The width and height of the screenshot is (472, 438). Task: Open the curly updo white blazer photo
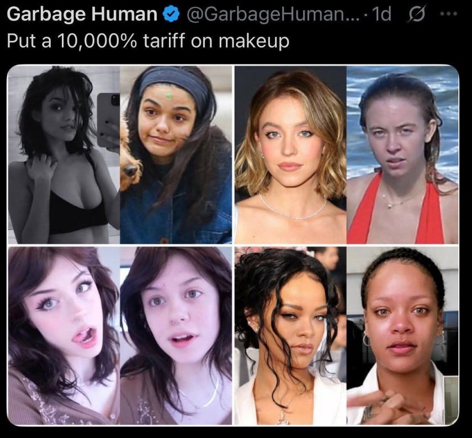290,335
